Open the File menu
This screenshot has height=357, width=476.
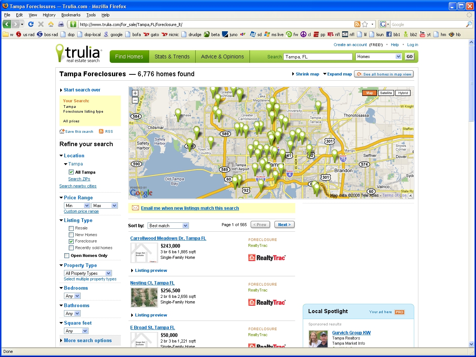[7, 15]
